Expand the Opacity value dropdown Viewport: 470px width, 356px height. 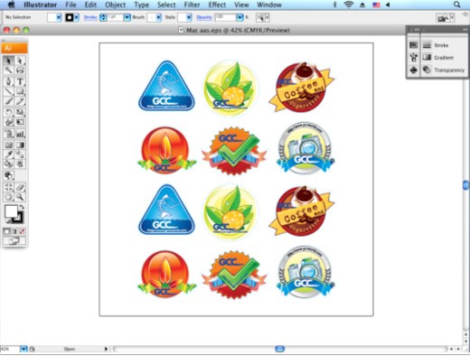240,17
